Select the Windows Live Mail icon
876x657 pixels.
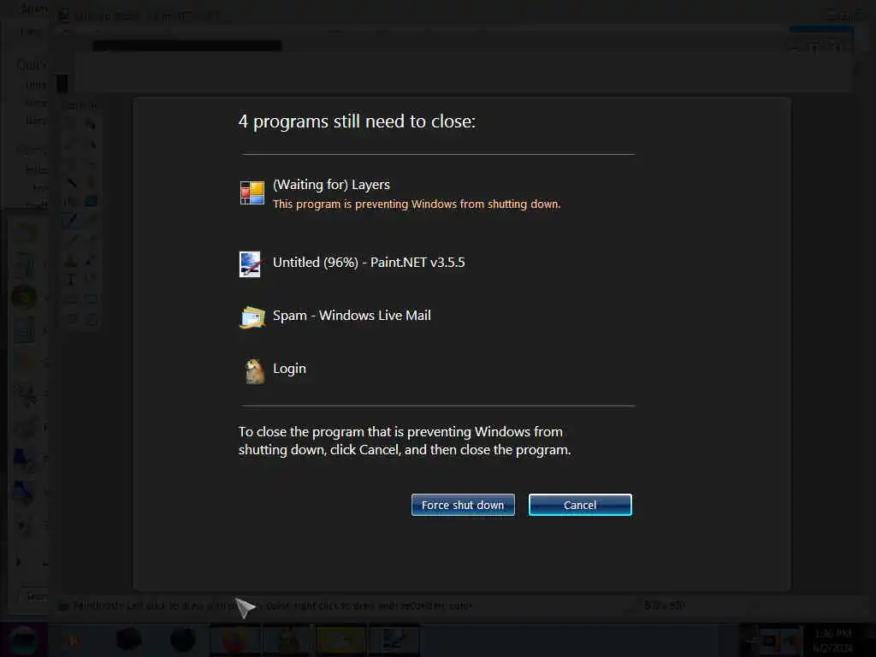[x=252, y=317]
